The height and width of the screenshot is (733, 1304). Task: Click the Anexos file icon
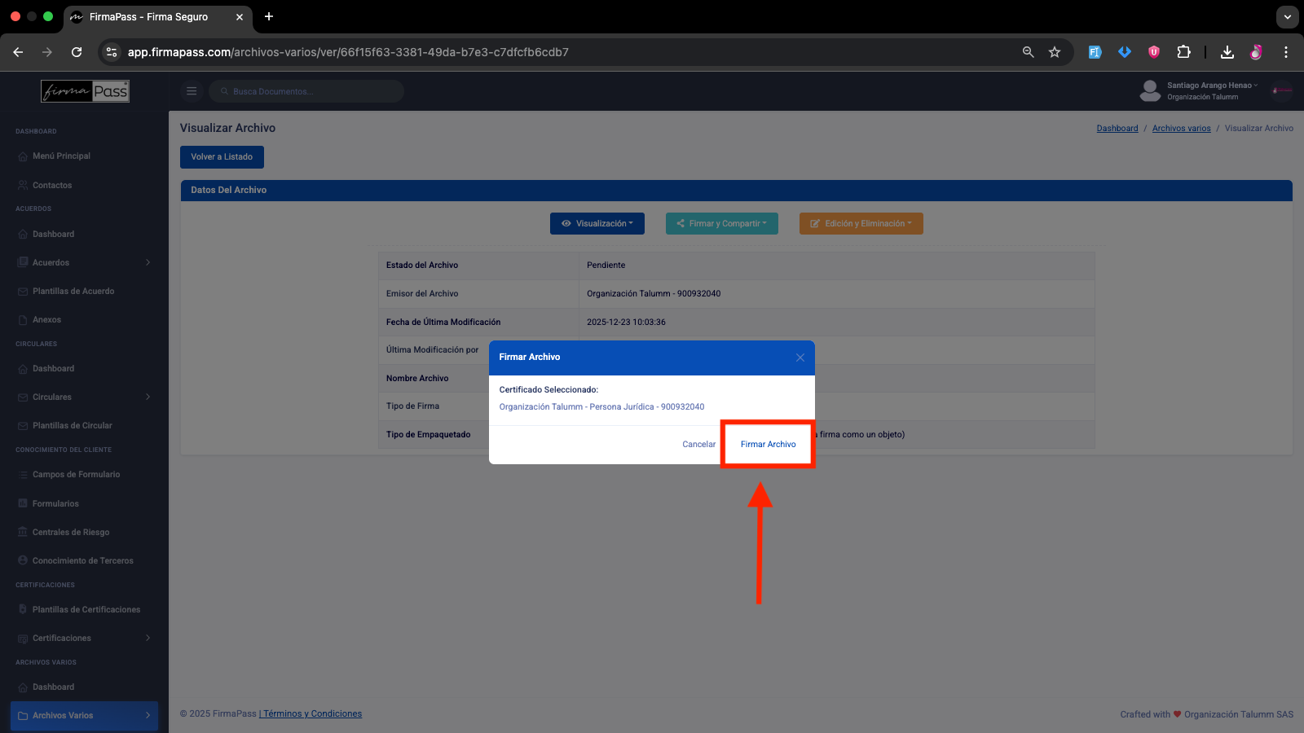23,320
